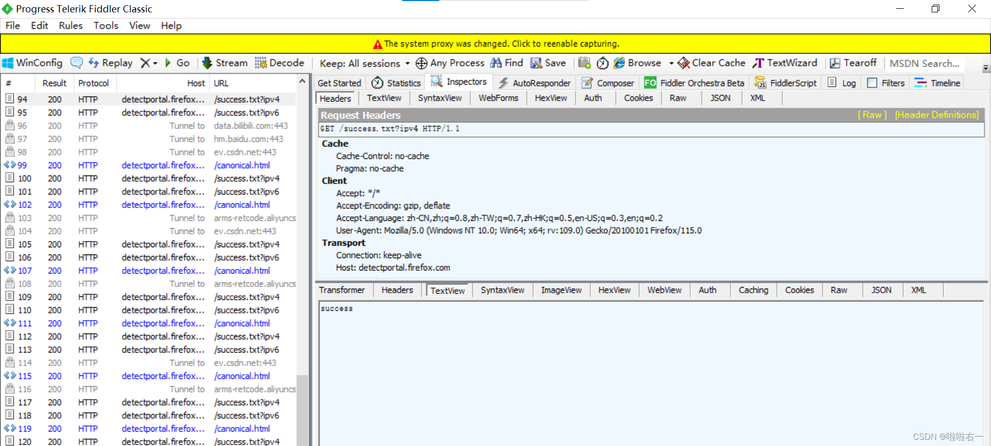This screenshot has height=446, width=991.
Task: Select response Transformer tab
Action: click(x=342, y=290)
